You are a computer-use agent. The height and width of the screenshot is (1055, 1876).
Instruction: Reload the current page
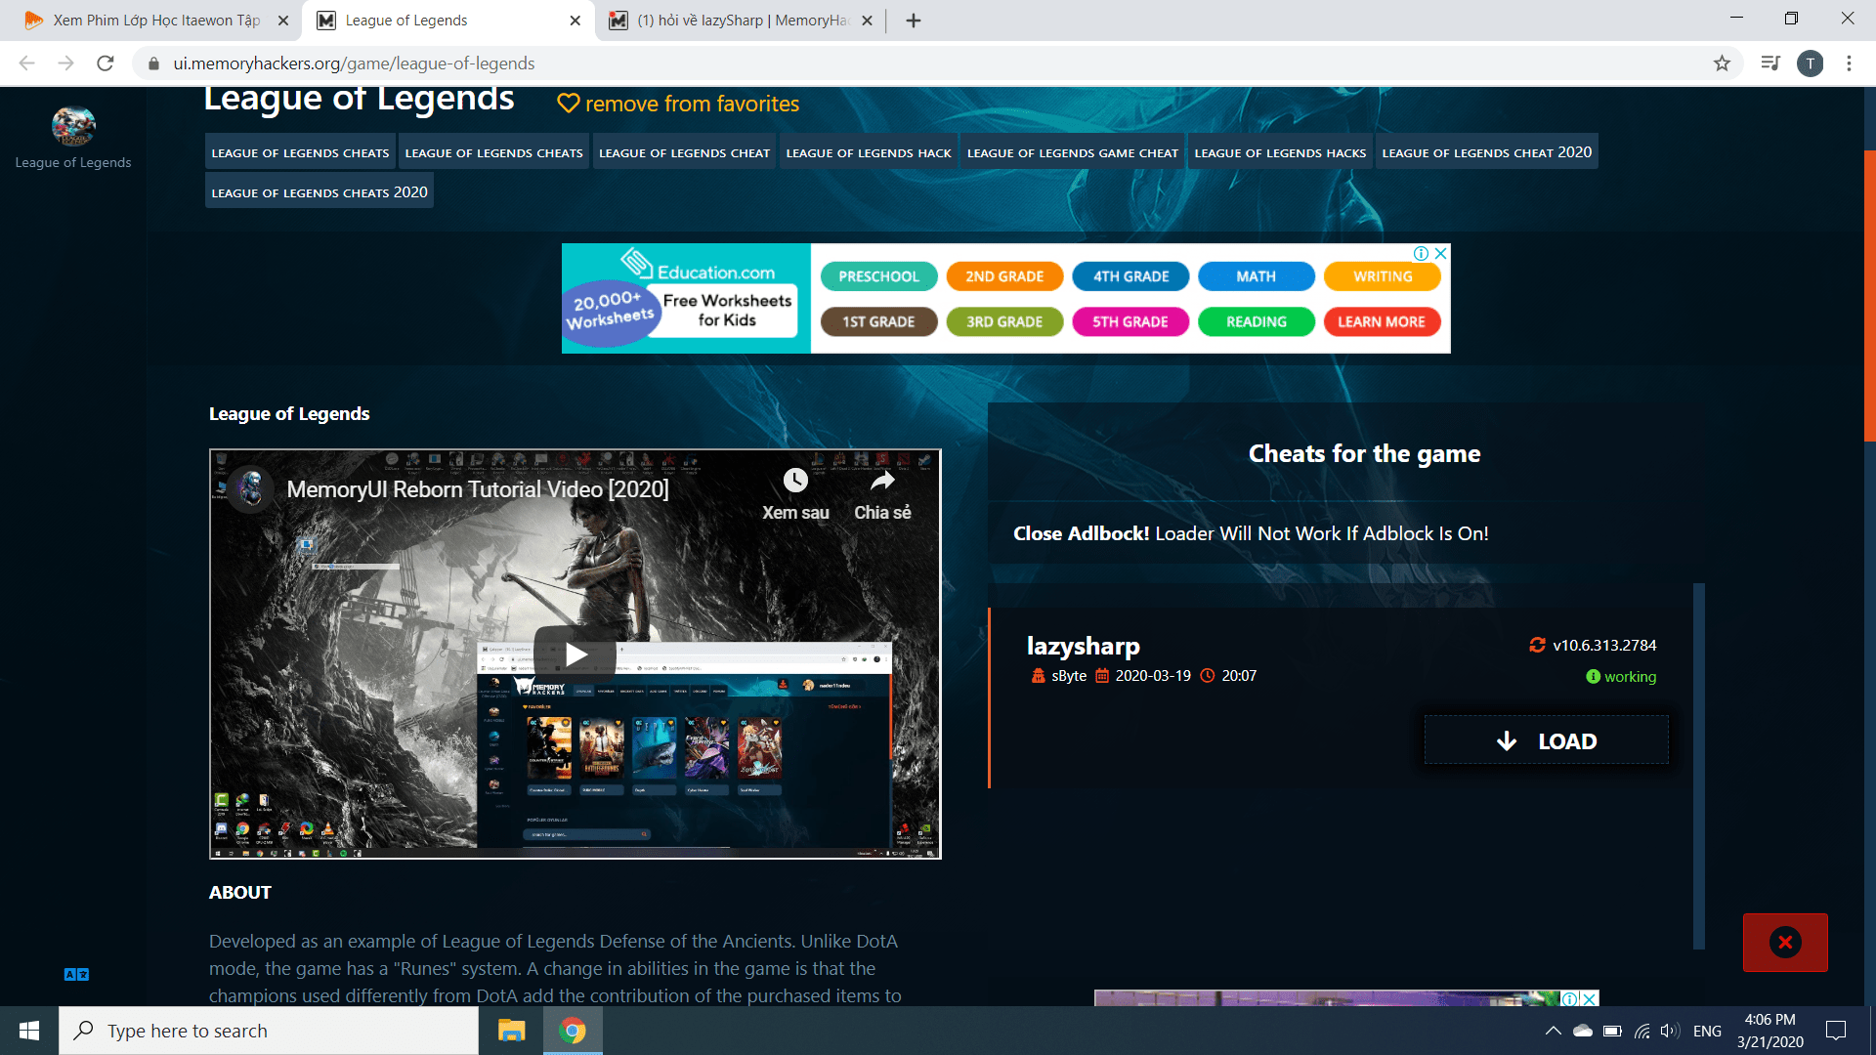tap(106, 63)
